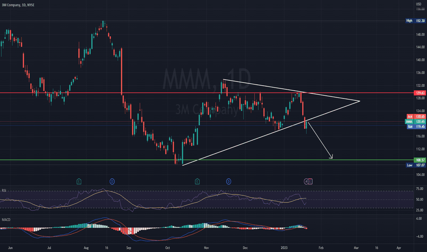Click the 136.00 price axis value
Viewport: 427px width, 252px height.
point(420,73)
